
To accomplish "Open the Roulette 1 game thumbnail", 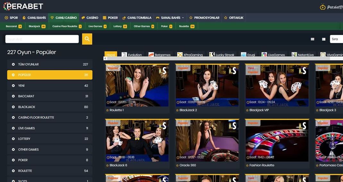I will point(137,85).
